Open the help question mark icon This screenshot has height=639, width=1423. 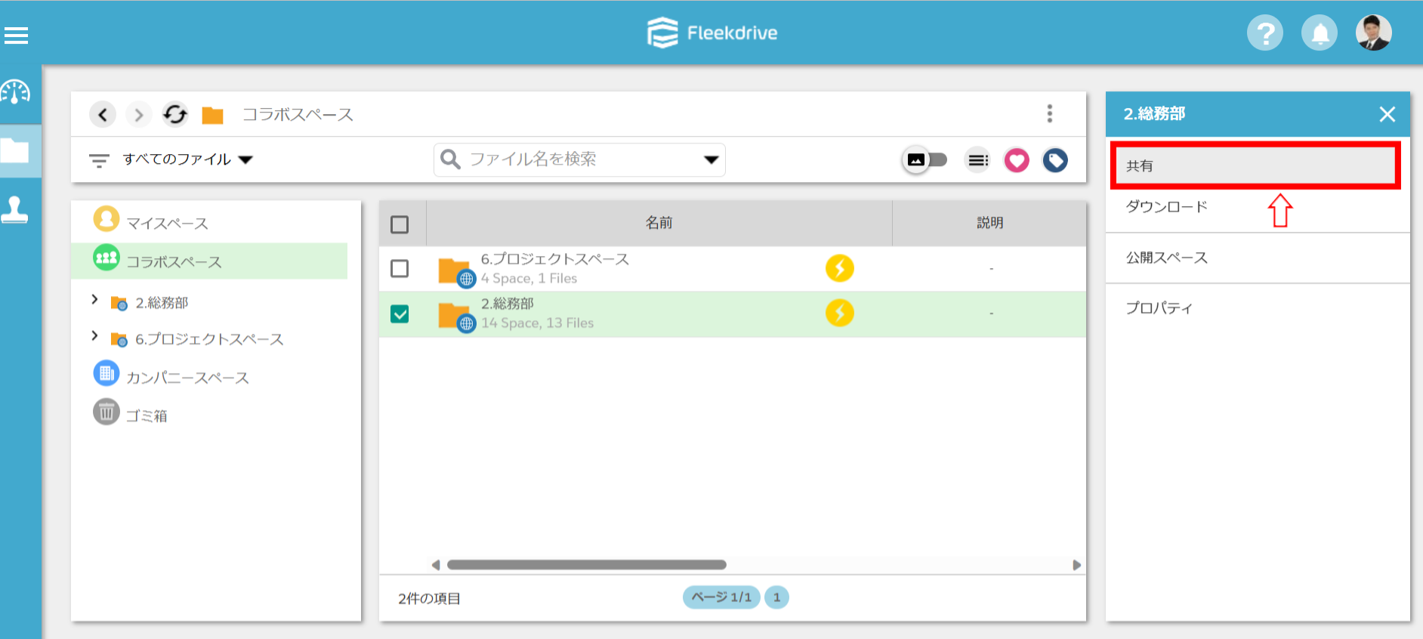click(1265, 33)
